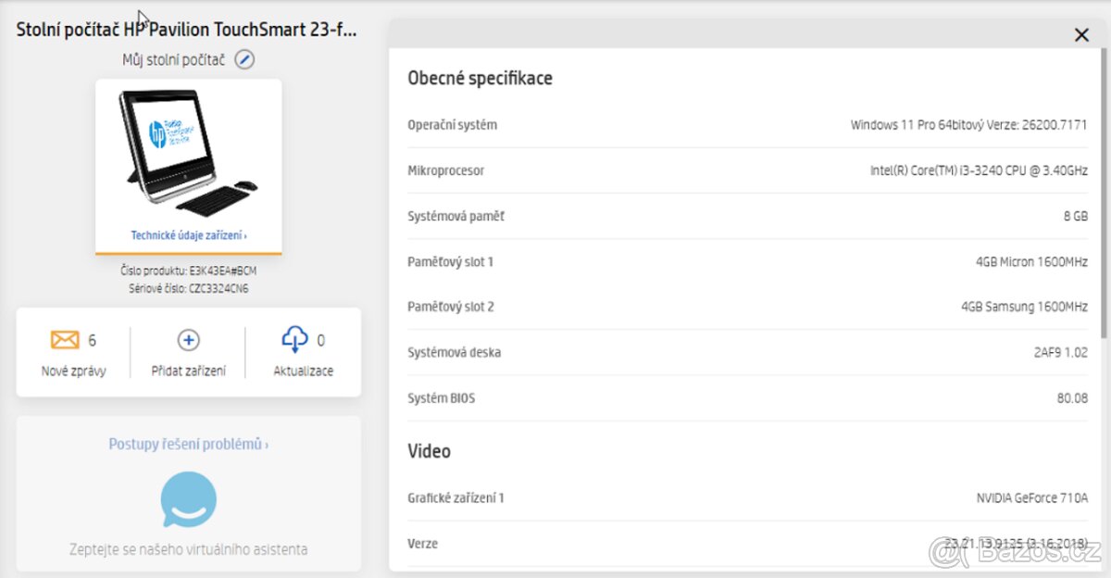Select the "Operační systém" specification row
Image resolution: width=1111 pixels, height=578 pixels.
point(747,125)
